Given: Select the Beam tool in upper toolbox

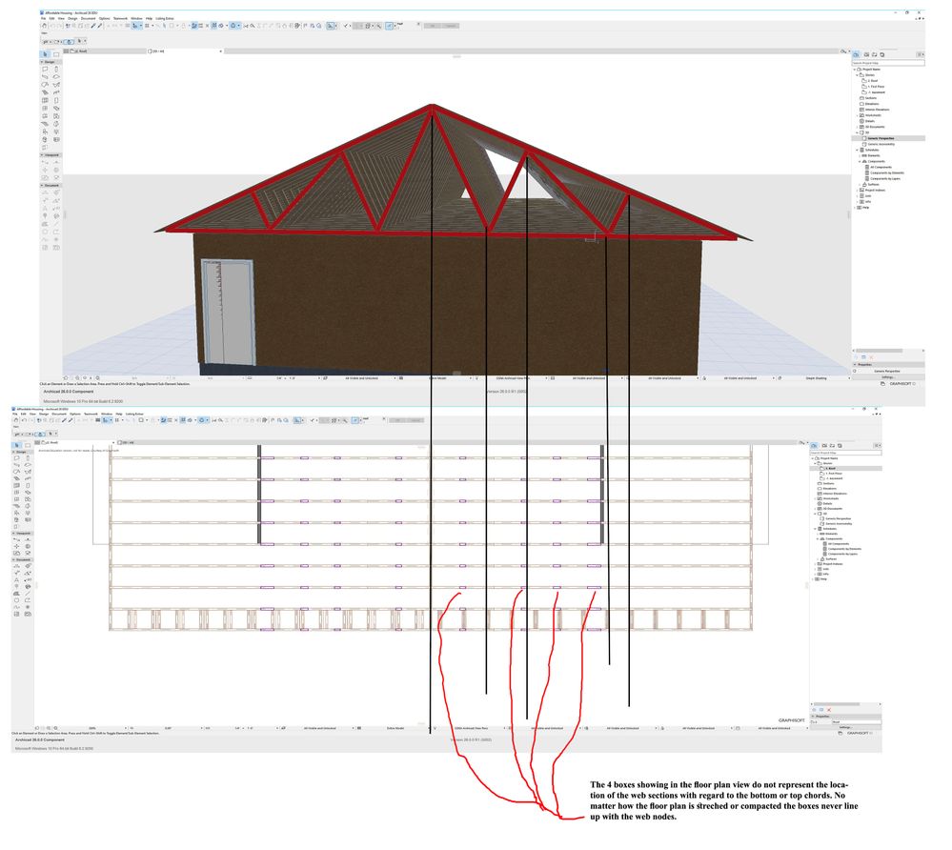Looking at the screenshot, I should pyautogui.click(x=45, y=77).
